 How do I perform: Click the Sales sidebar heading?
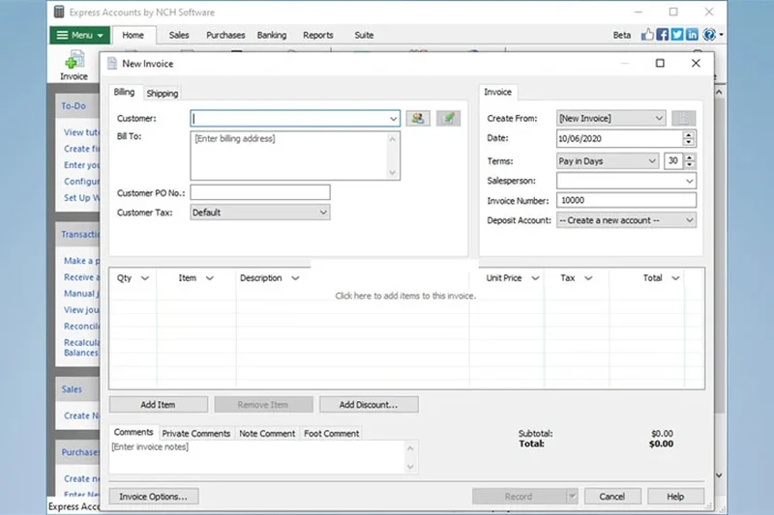pyautogui.click(x=72, y=389)
